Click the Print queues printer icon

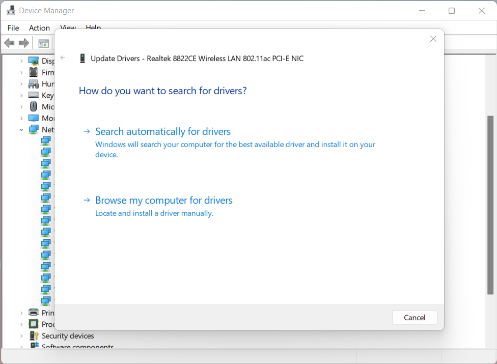34,313
